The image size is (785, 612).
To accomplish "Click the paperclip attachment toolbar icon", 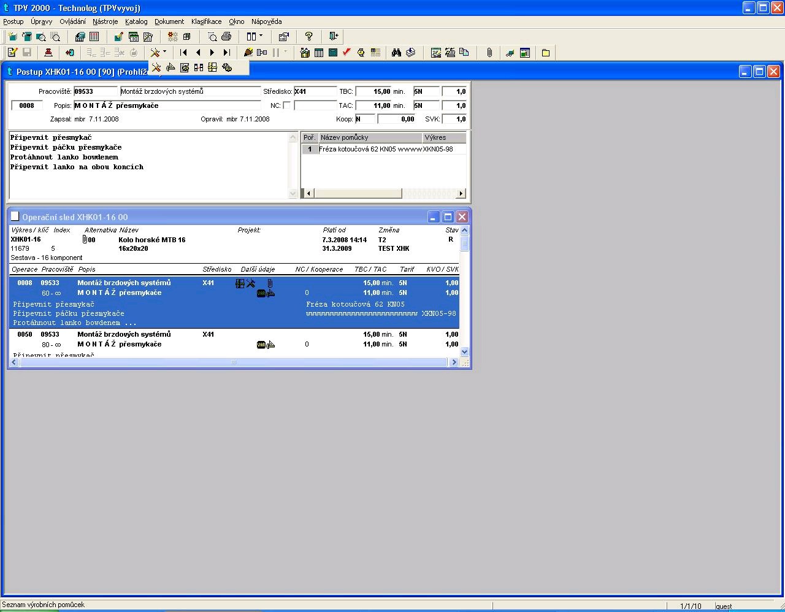I will [x=489, y=53].
